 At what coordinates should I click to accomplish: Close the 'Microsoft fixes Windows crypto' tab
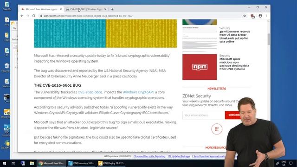(x=61, y=9)
